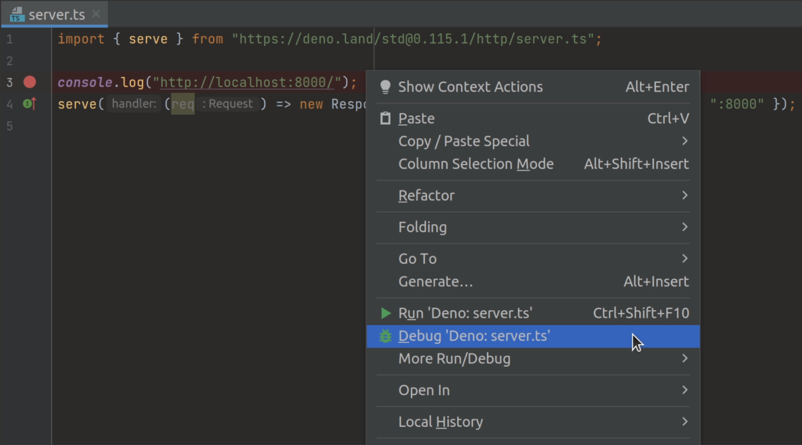The height and width of the screenshot is (445, 802).
Task: Click the Show Context Actions lightbulb icon
Action: [385, 86]
